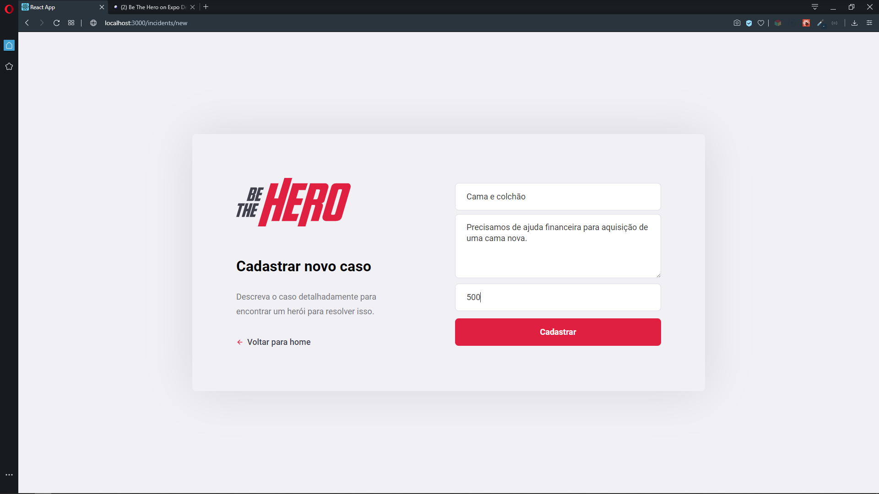The image size is (879, 494).
Task: Click the sidebar home icon
Action: click(9, 45)
